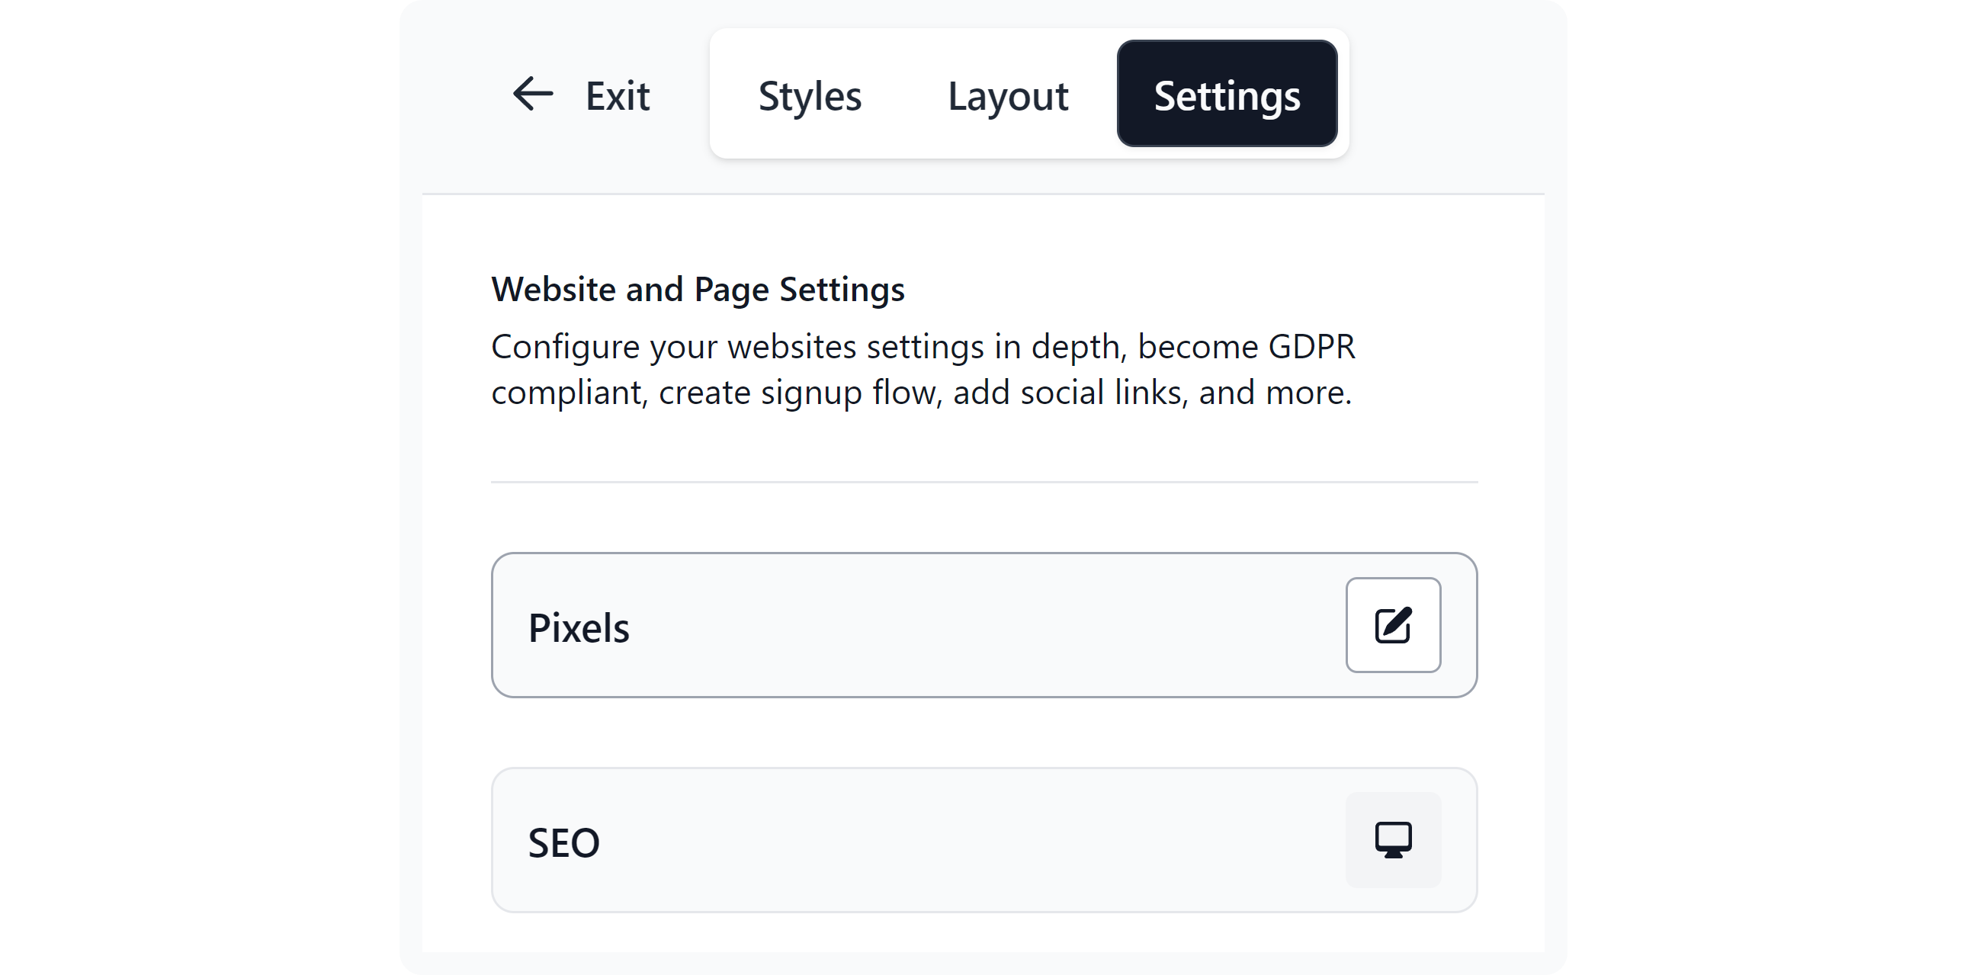Click the back arrow icon beside Exit

(532, 95)
